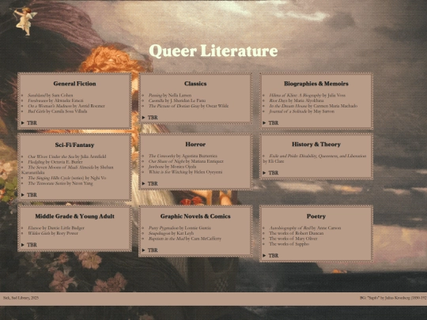427x320 pixels.
Task: Click The Unworthy by Agustina Bazterrica
Action: point(183,156)
